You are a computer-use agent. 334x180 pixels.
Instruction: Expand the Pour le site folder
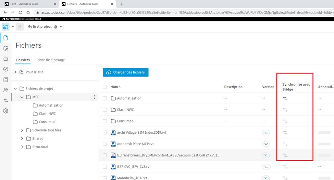[15, 72]
